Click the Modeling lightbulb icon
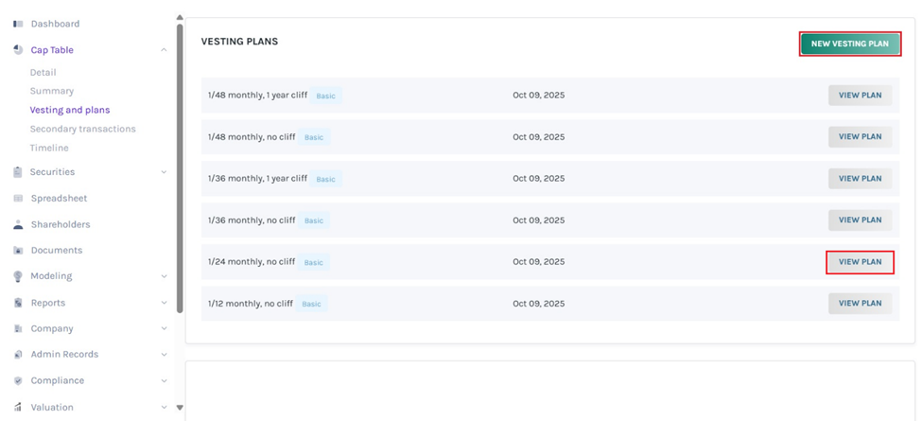This screenshot has width=922, height=421. pyautogui.click(x=18, y=276)
